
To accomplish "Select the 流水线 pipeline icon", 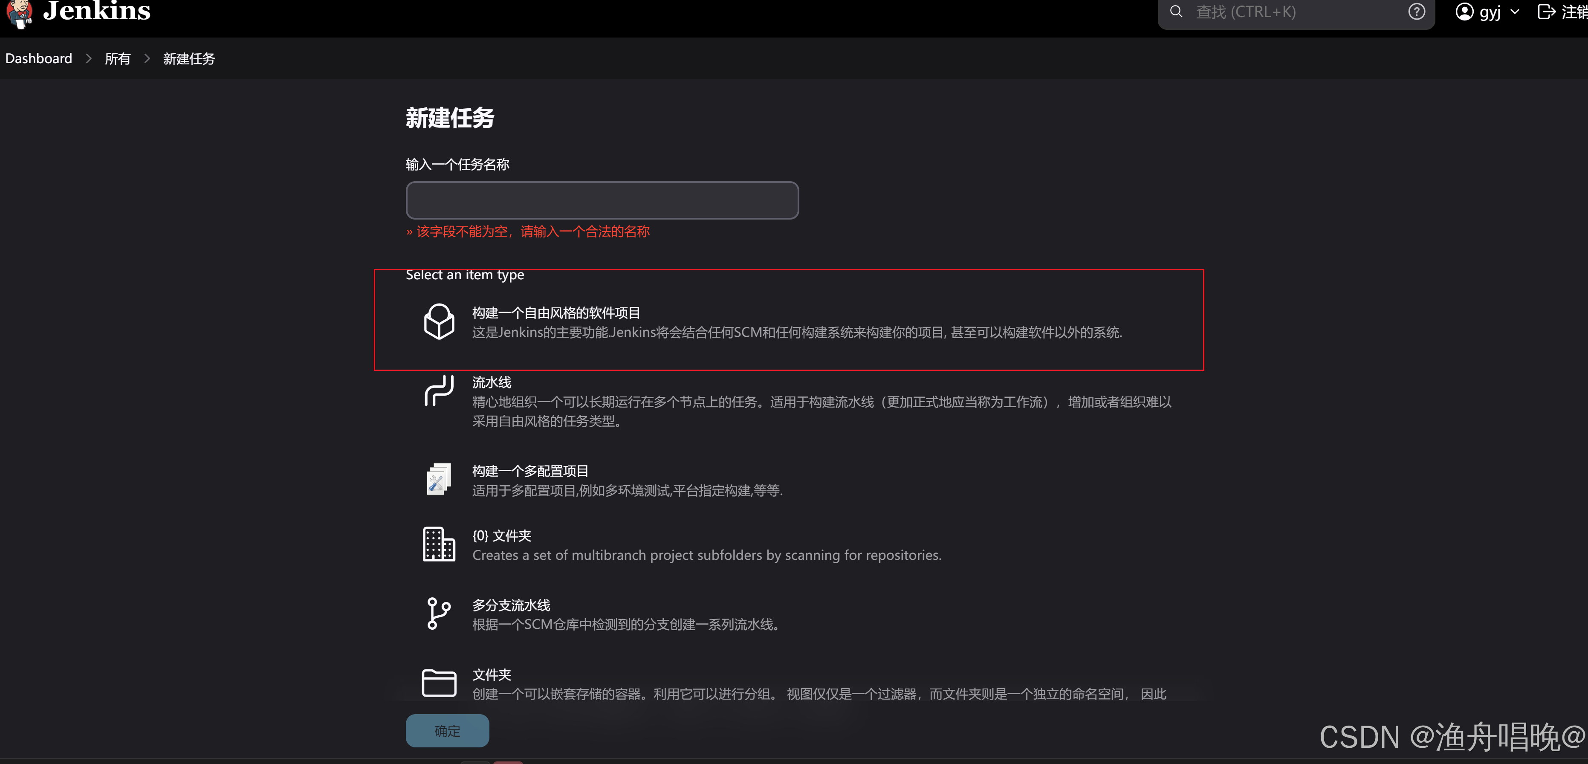I will coord(439,391).
